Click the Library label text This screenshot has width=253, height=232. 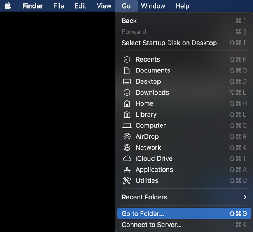146,115
